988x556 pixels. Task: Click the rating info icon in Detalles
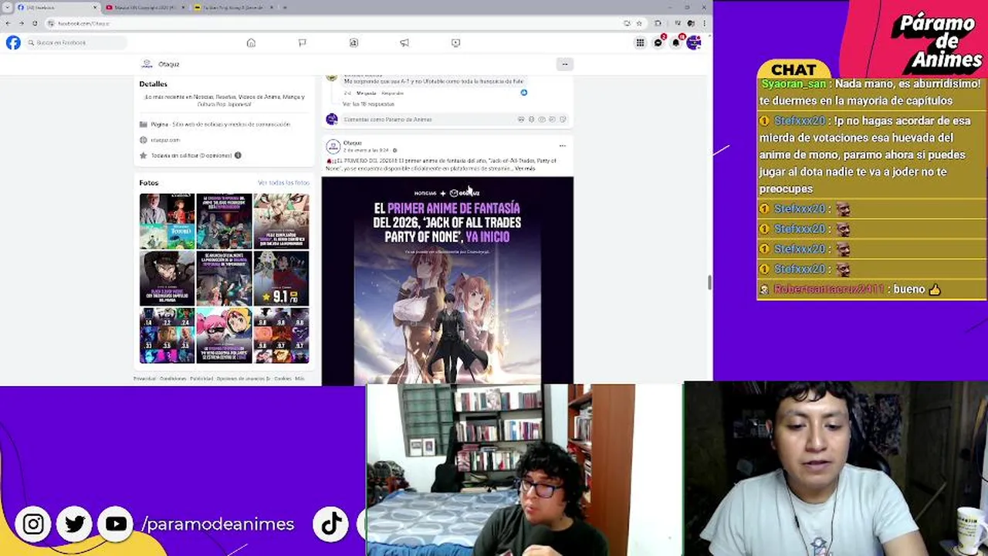click(238, 155)
